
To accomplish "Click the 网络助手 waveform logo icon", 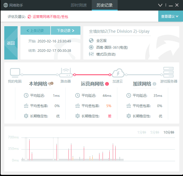I will tap(6, 5).
